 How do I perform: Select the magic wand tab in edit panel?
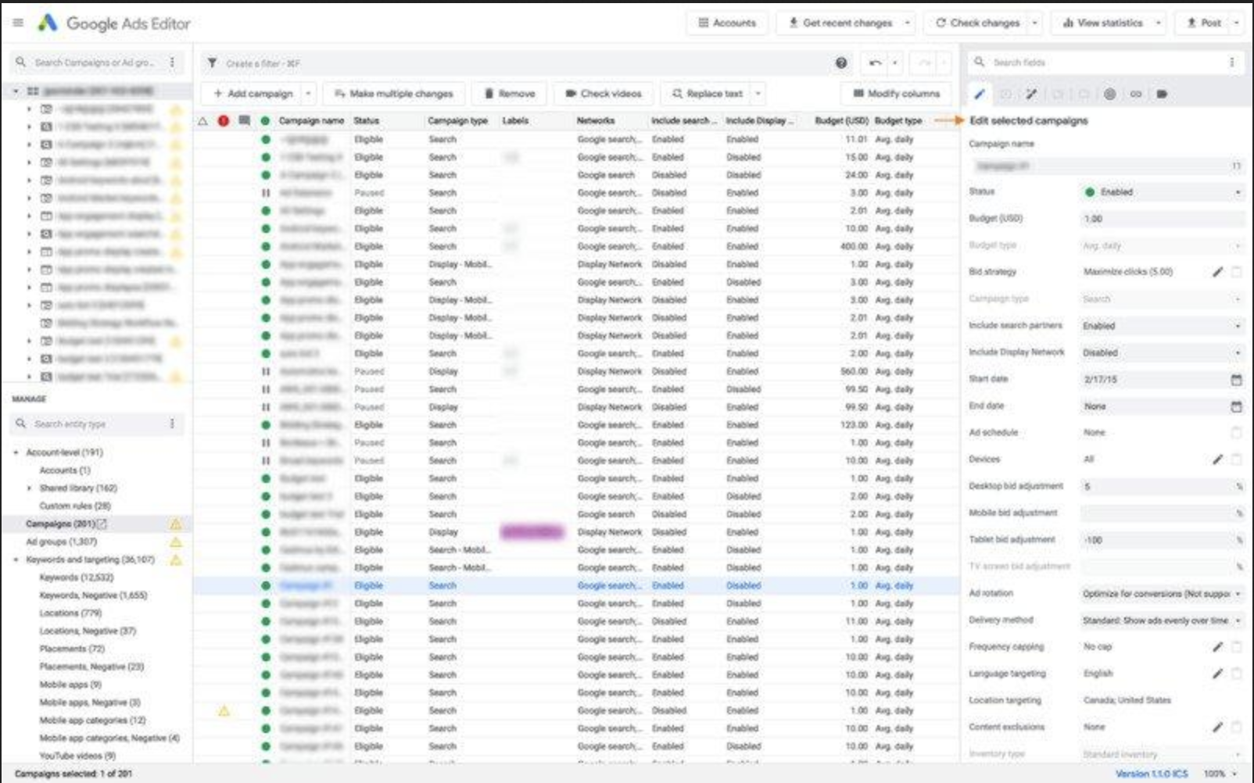(x=1032, y=94)
